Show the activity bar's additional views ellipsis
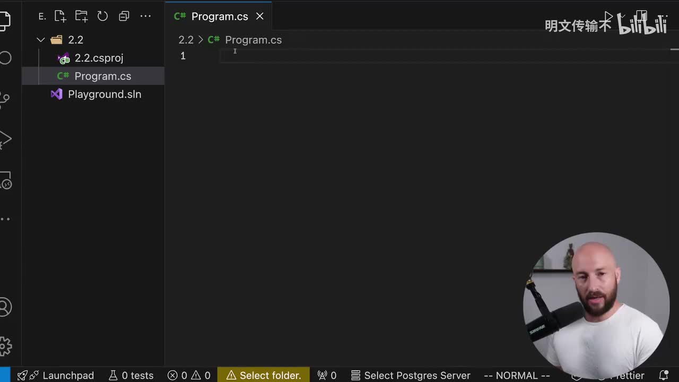Image resolution: width=679 pixels, height=382 pixels. point(4,219)
